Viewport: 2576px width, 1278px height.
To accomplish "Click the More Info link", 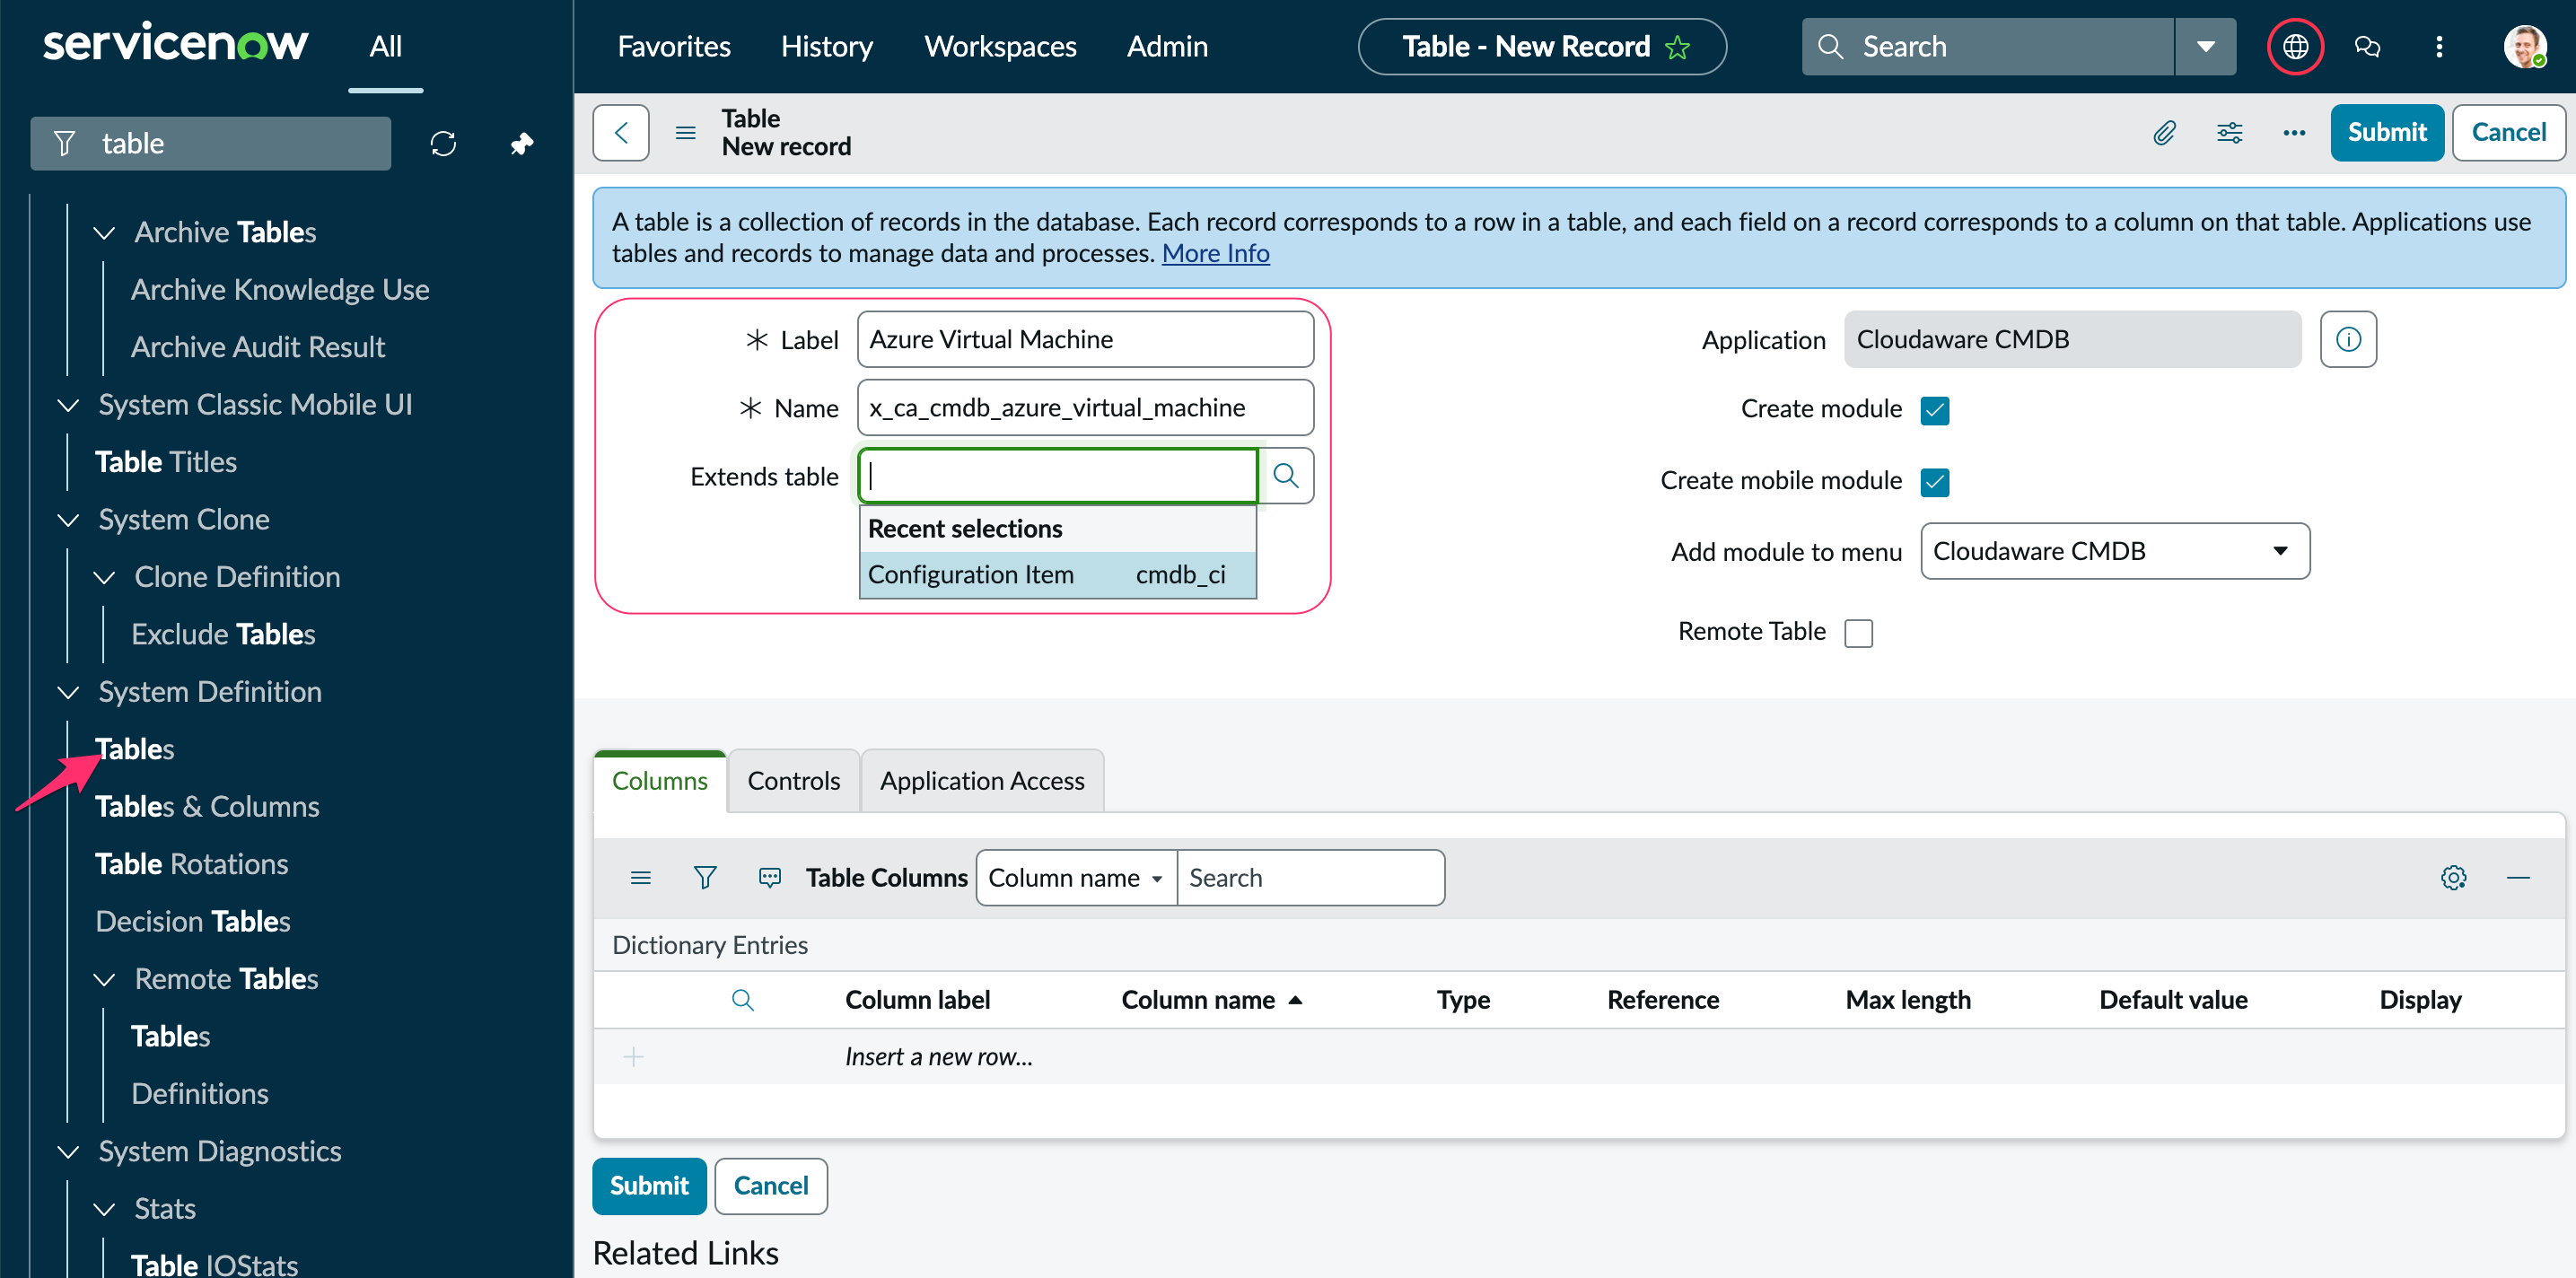I will [1215, 253].
